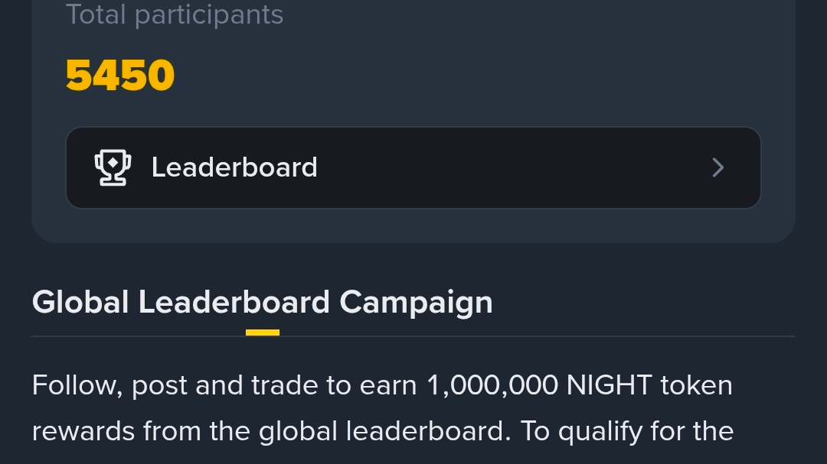Tap the right chevron in Leaderboard row
Screen dimensions: 827x464
(x=717, y=167)
